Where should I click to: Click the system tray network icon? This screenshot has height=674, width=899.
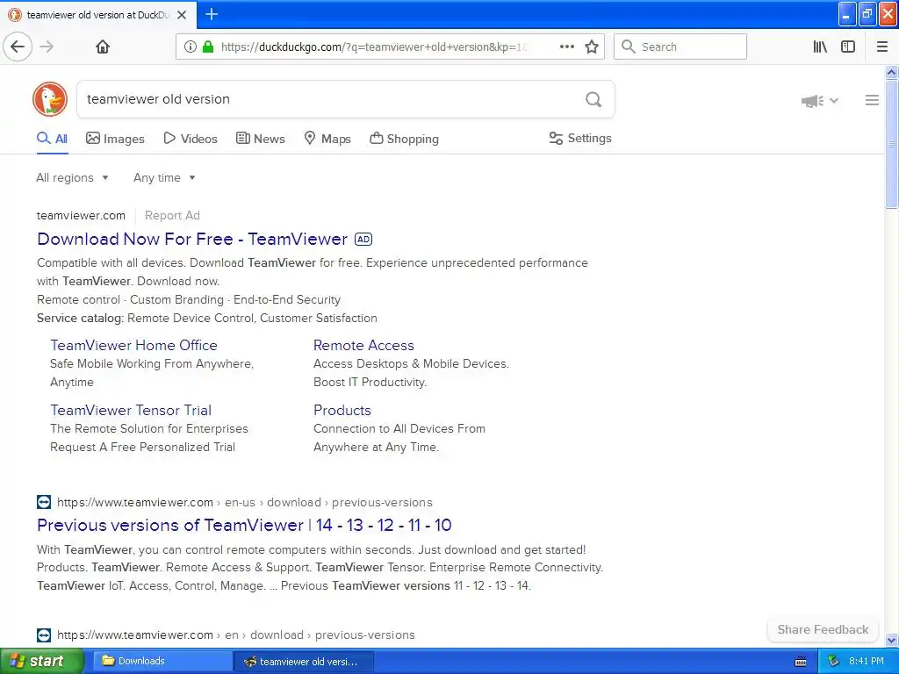pyautogui.click(x=833, y=661)
